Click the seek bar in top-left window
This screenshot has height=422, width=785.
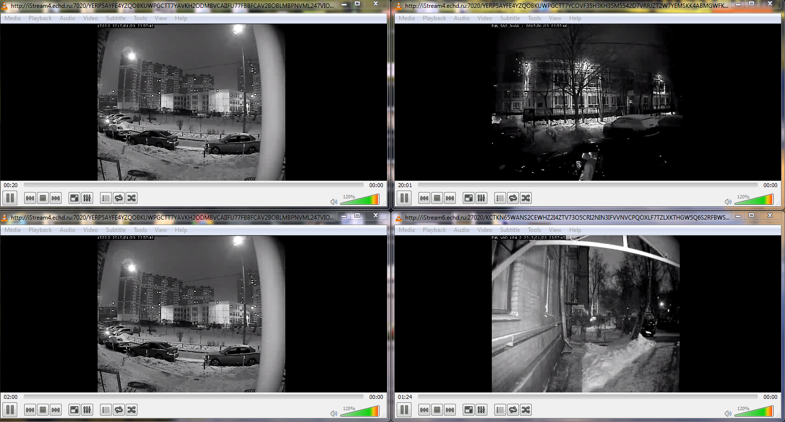point(194,185)
